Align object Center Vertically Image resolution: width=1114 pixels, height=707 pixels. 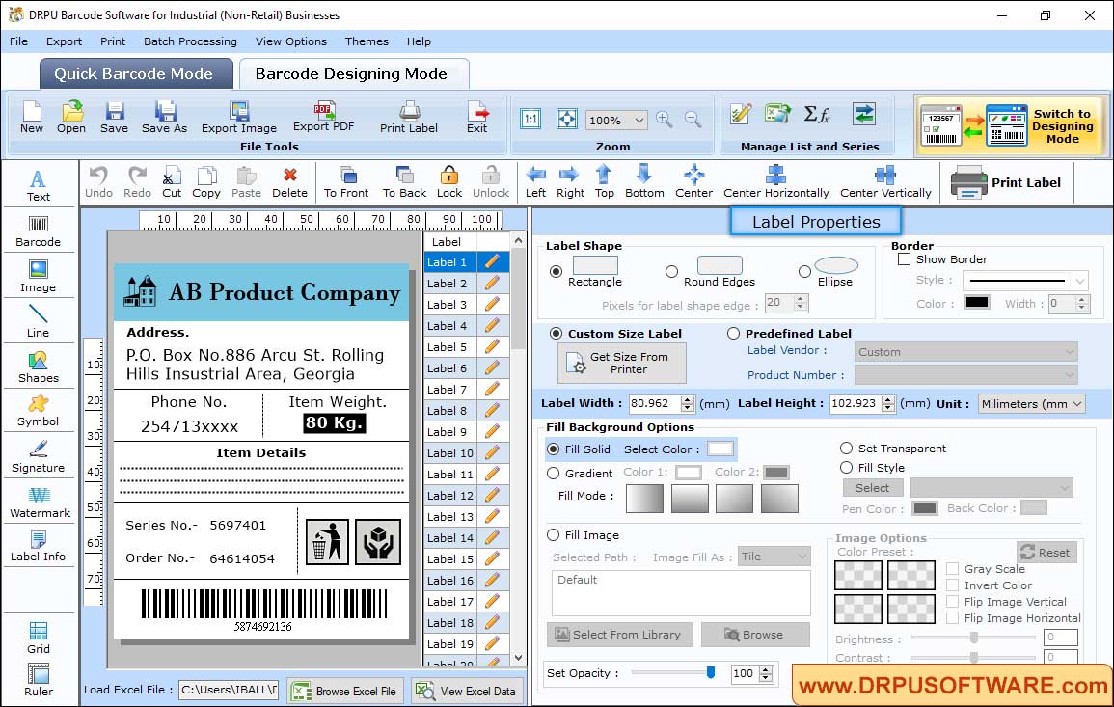click(x=885, y=182)
